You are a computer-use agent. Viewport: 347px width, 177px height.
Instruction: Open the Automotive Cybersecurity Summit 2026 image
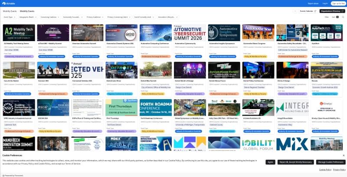(x=190, y=32)
